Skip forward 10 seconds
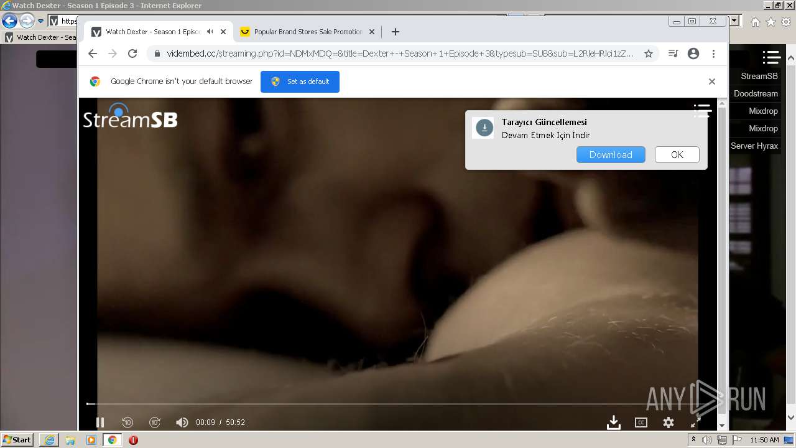 point(155,422)
